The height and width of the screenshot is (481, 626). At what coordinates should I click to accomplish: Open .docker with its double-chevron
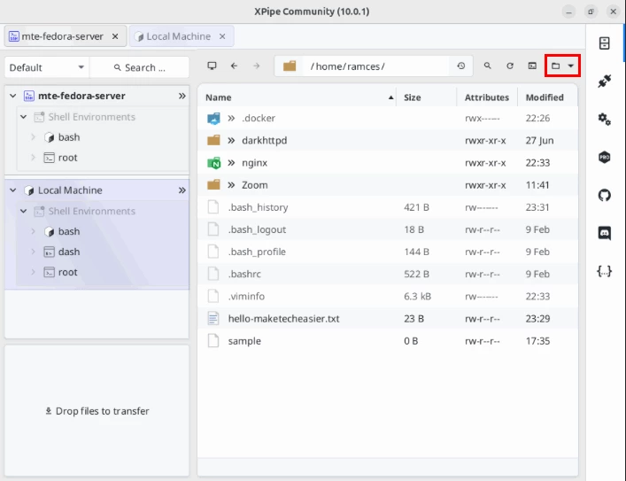(231, 118)
